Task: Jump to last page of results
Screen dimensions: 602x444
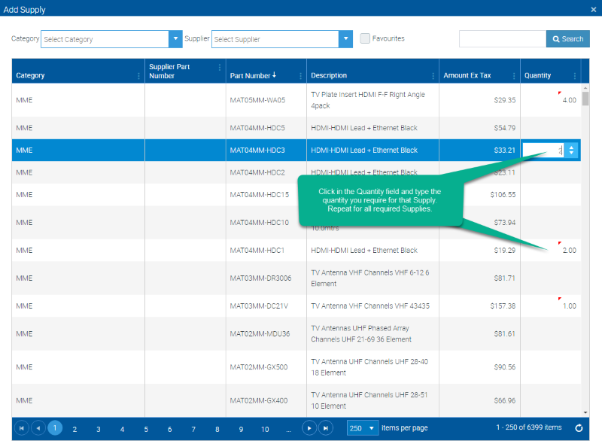Action: tap(326, 428)
